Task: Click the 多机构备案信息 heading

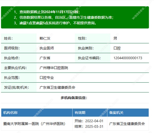Action: (x=74, y=98)
